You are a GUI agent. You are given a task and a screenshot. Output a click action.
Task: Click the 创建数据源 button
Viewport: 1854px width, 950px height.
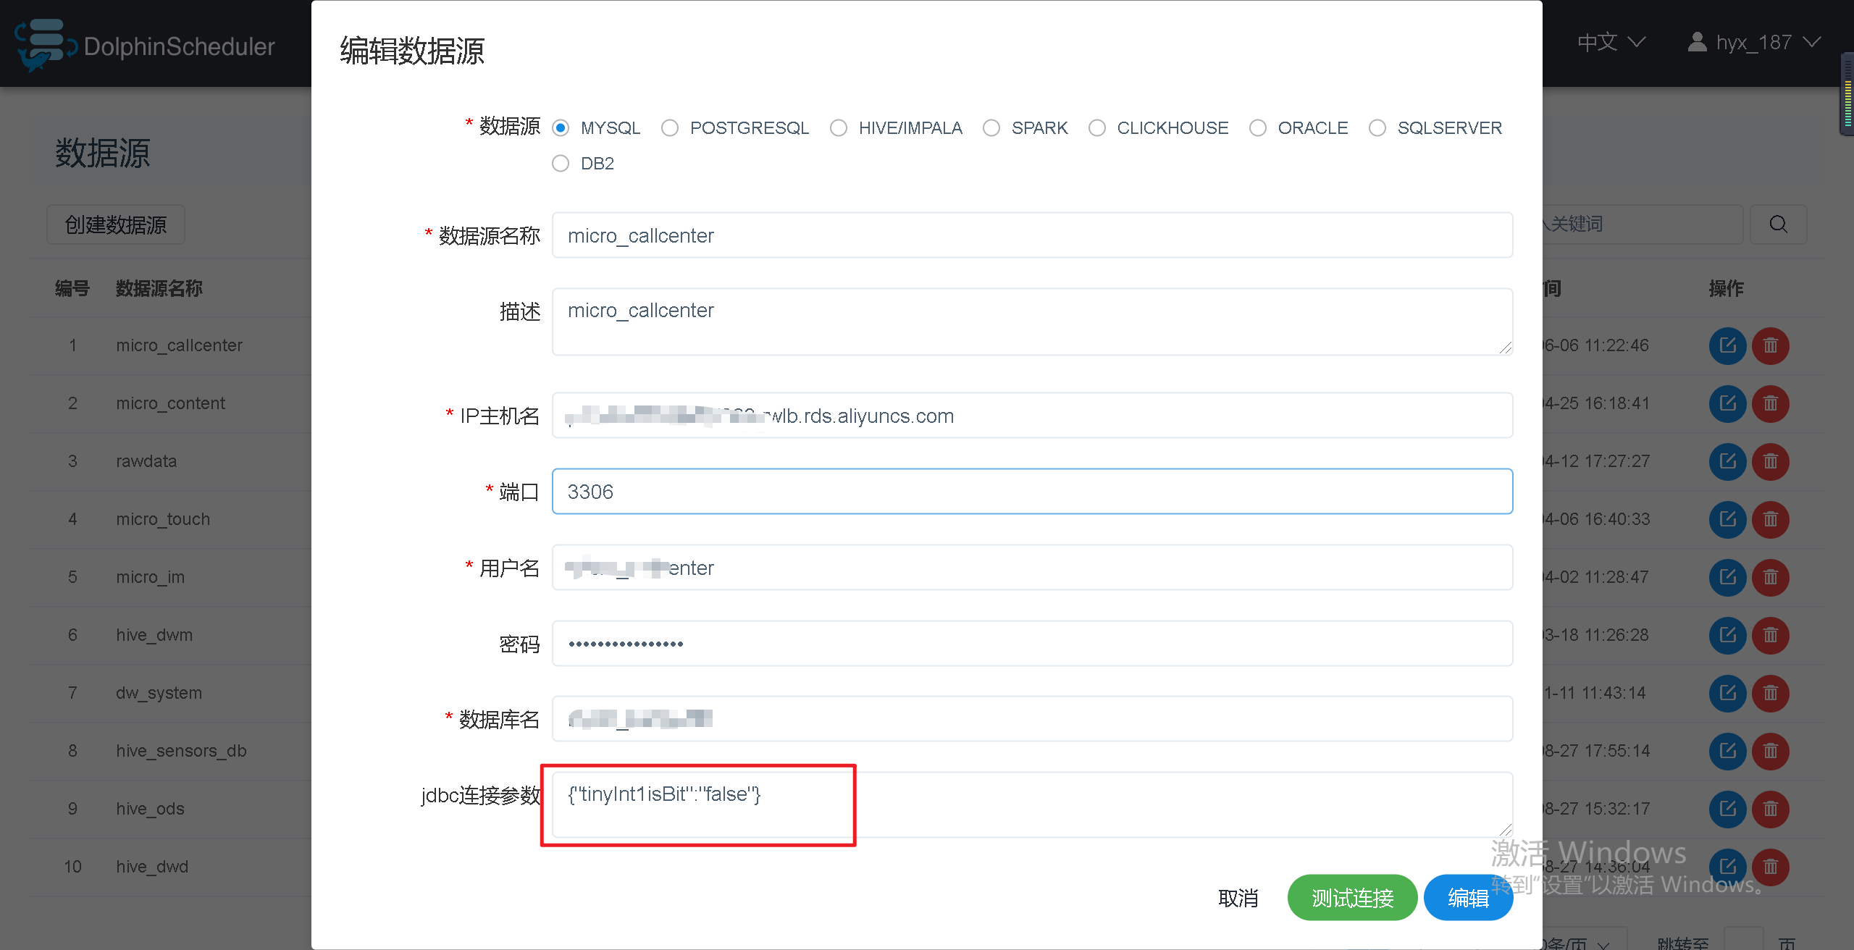click(x=116, y=224)
